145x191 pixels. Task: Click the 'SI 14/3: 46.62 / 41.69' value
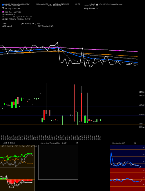(22, 17)
